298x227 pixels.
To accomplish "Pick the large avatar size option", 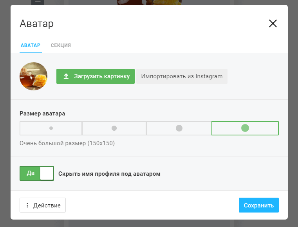I will click(179, 128).
